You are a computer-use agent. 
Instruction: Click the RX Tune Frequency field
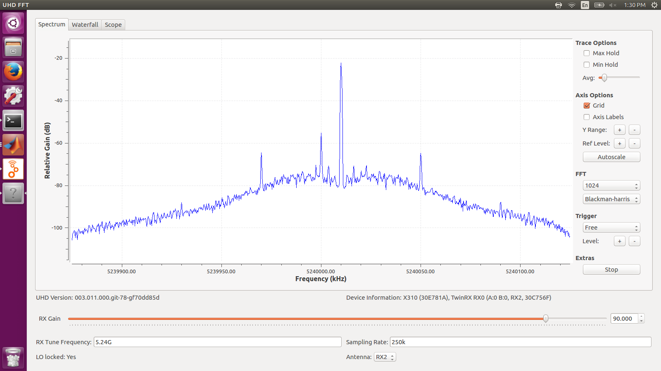(x=217, y=342)
